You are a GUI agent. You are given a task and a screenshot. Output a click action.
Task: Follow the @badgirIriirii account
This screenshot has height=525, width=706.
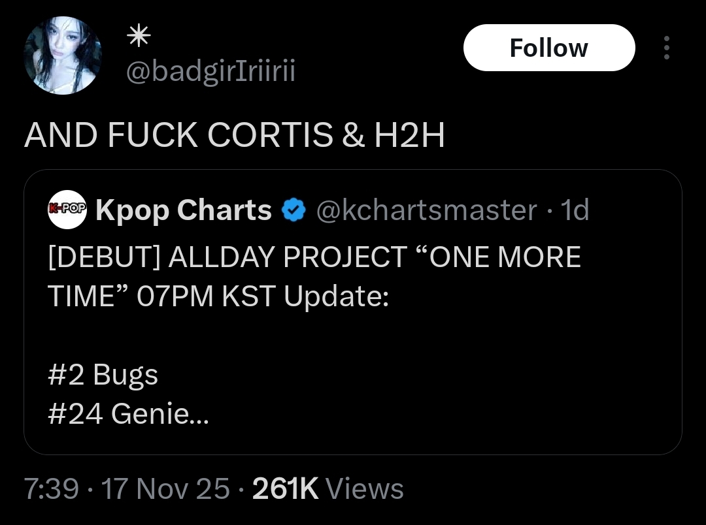pos(549,48)
